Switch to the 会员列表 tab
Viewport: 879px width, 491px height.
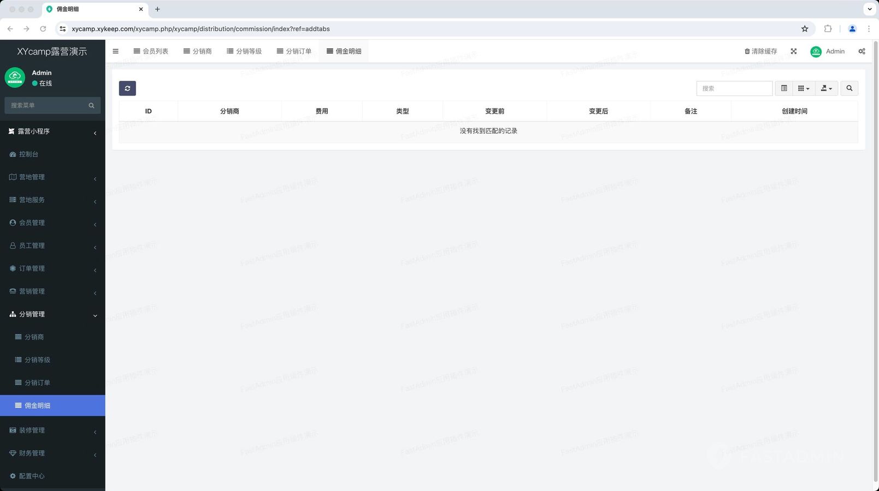point(151,51)
